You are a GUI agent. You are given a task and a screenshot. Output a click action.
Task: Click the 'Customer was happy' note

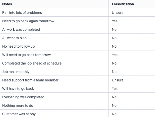[x=19, y=114]
